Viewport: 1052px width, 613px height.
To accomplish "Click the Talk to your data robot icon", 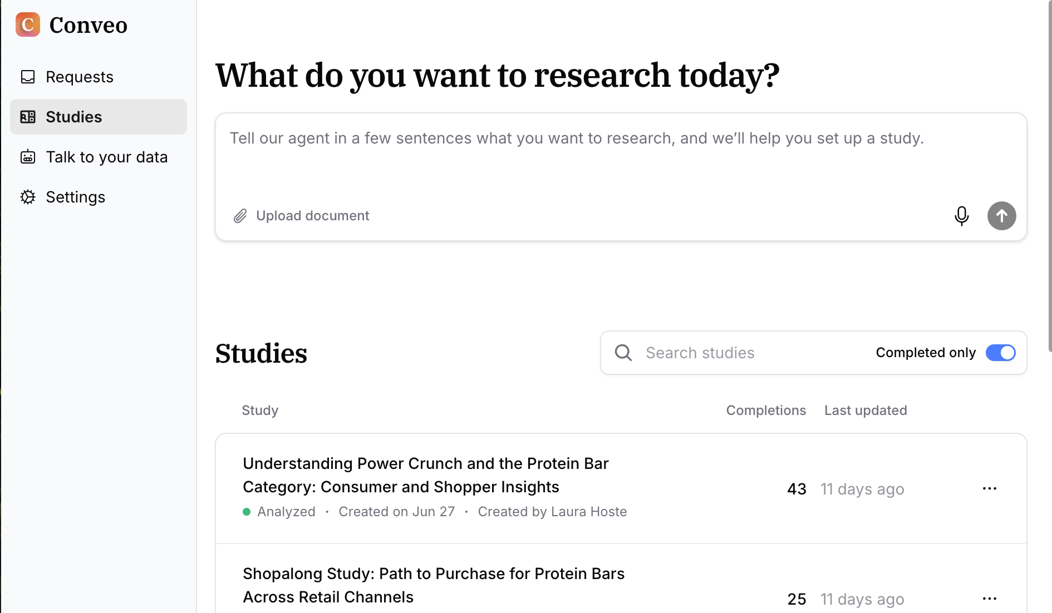I will pos(28,157).
